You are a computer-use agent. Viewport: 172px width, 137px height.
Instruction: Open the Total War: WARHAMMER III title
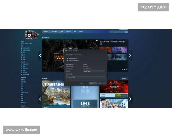pos(113,43)
